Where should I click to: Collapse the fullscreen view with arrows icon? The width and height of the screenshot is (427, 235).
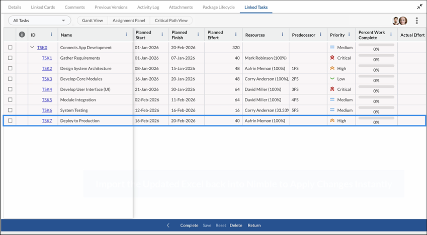click(419, 7)
